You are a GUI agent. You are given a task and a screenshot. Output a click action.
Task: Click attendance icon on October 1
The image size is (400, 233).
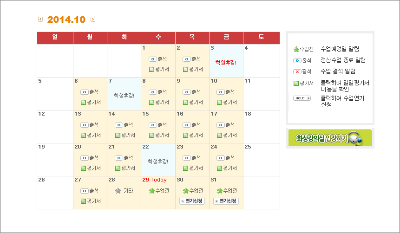[152, 59]
